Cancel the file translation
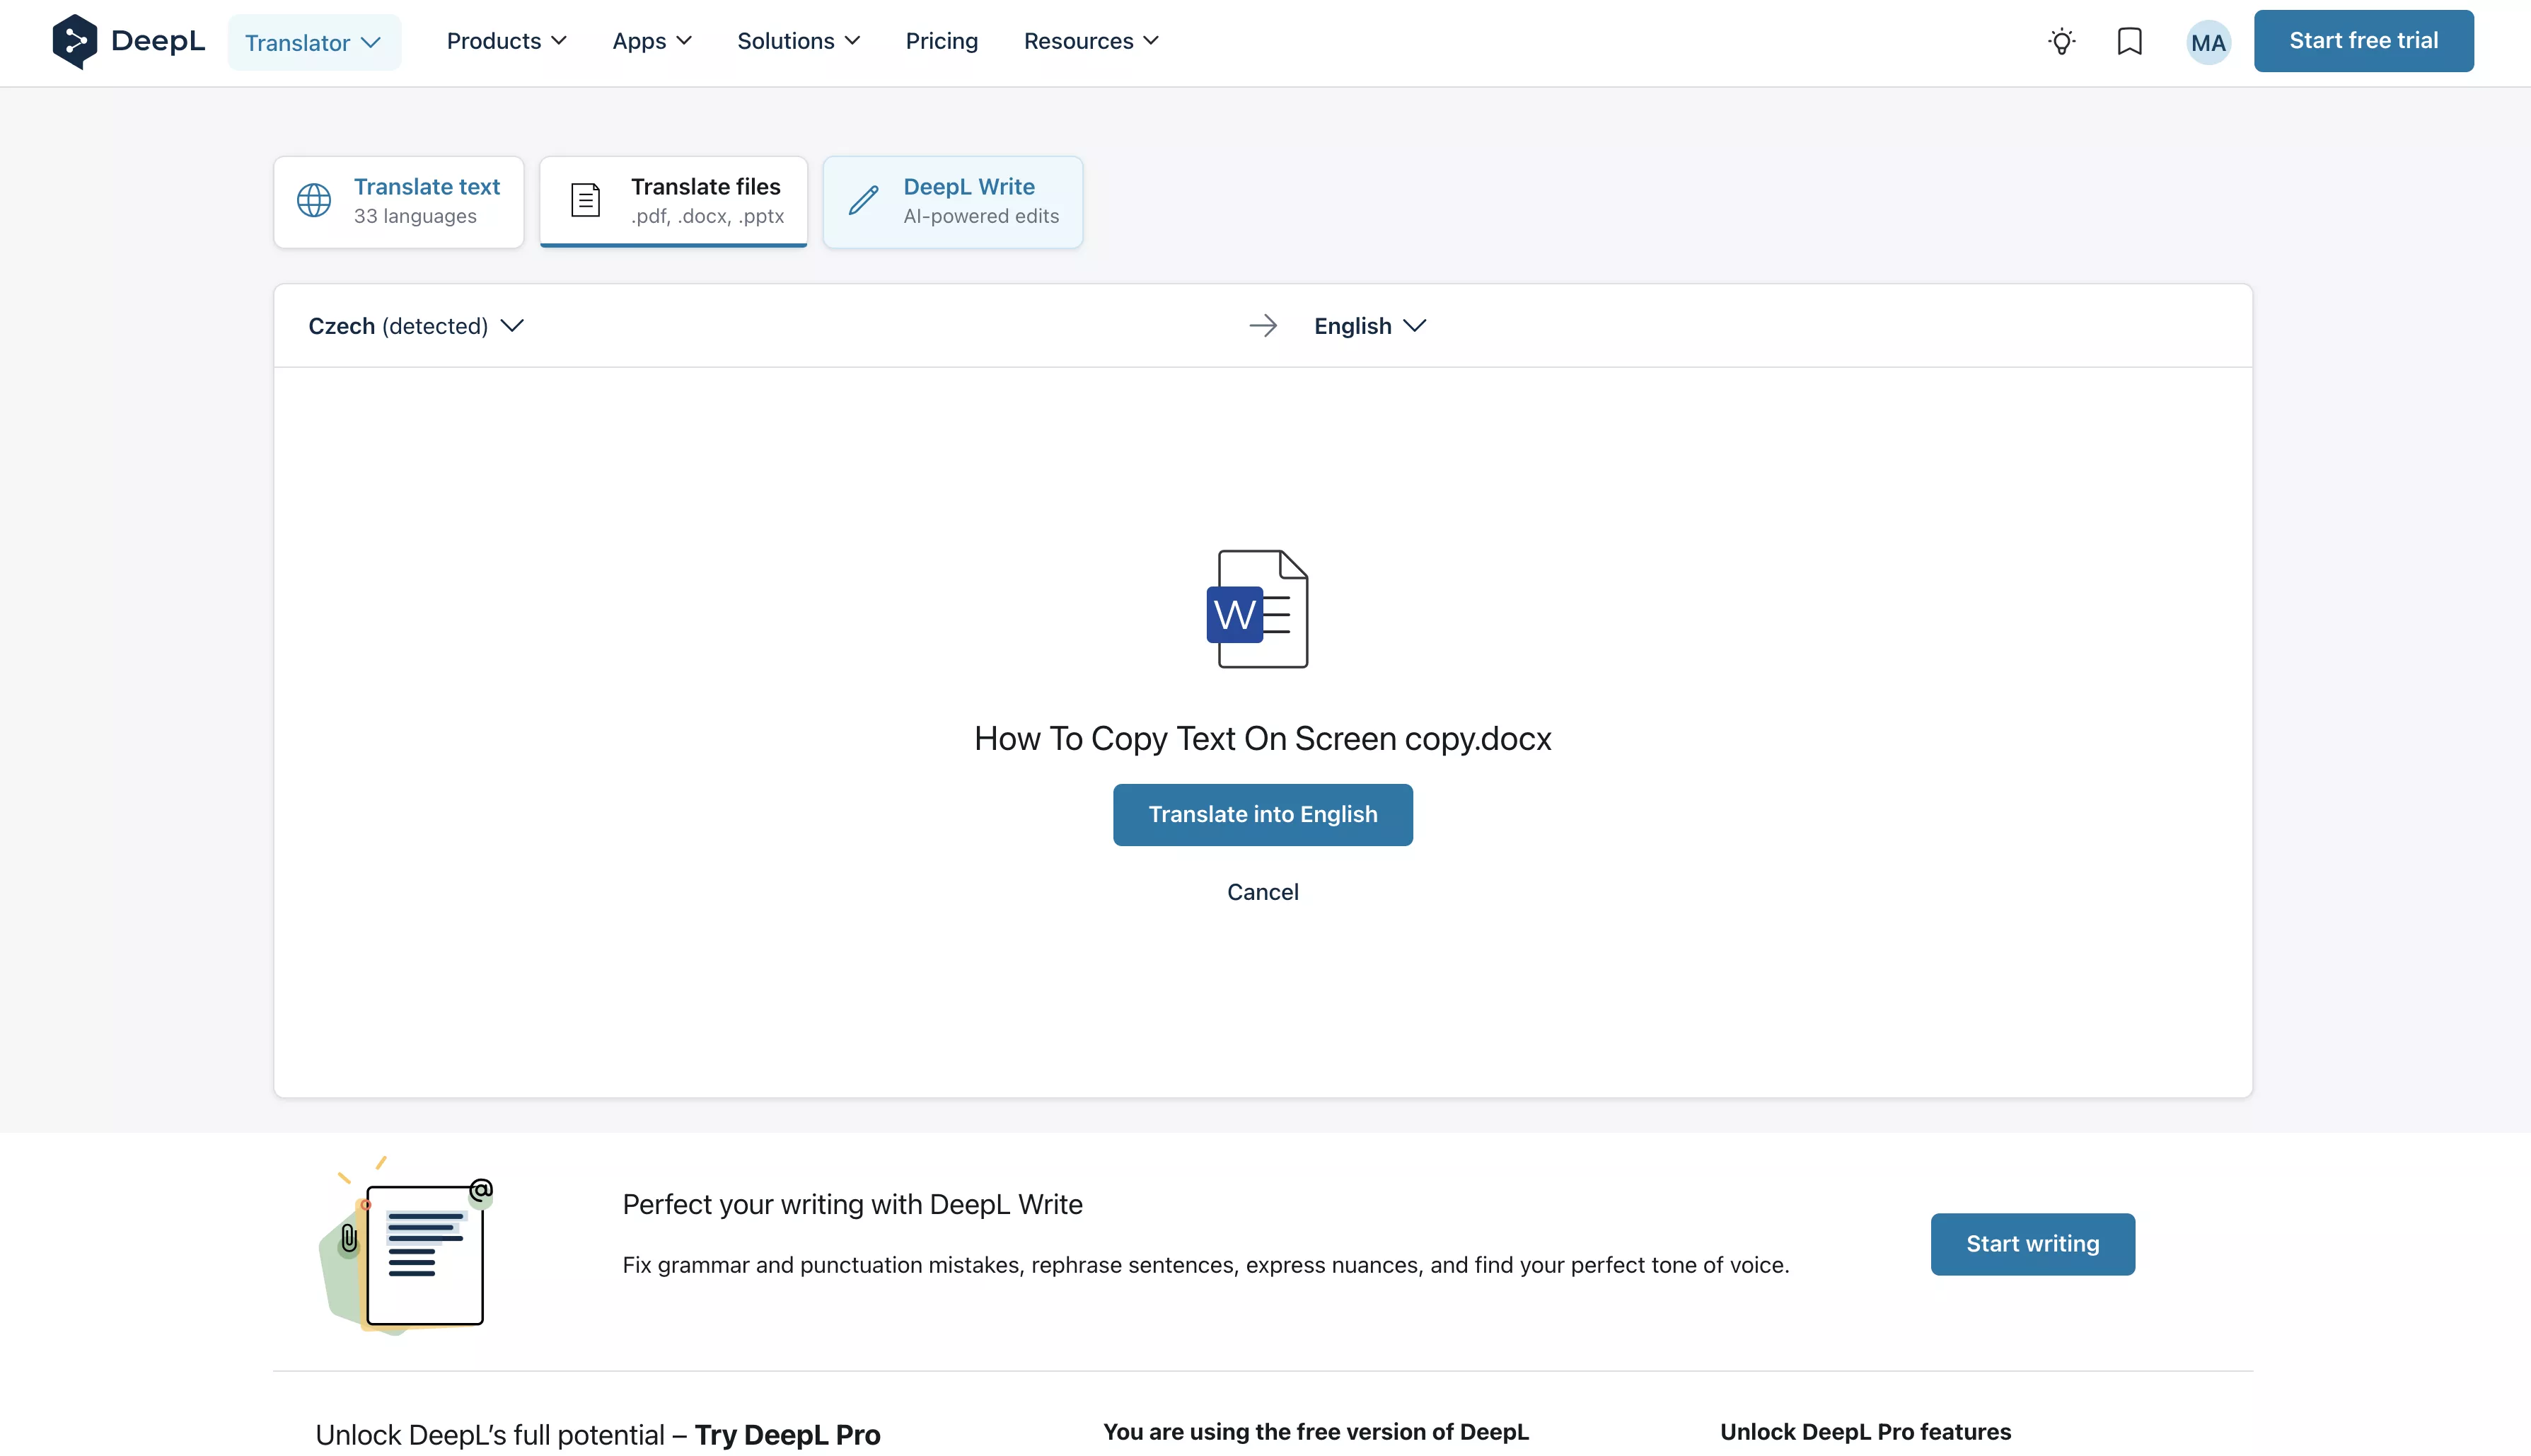Viewport: 2531px width, 1456px height. point(1261,891)
